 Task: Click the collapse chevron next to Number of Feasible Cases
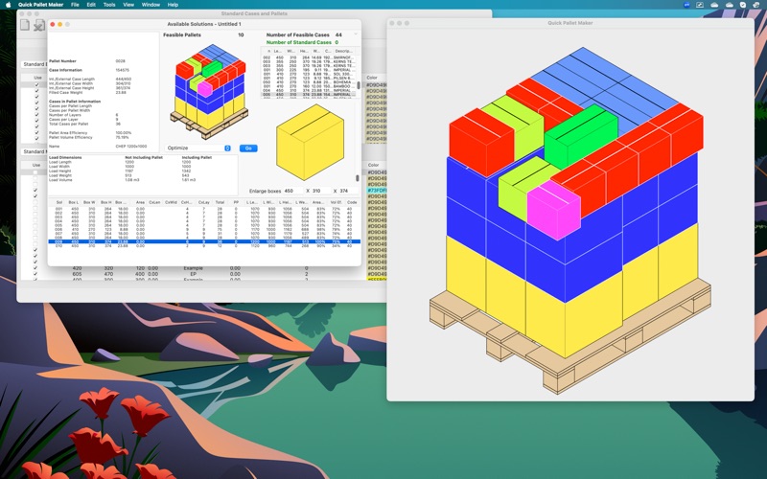(x=356, y=34)
